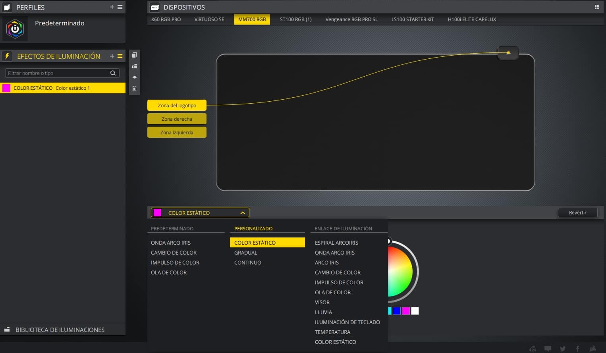Choose ARCO IRIS lighting link effect
This screenshot has height=353, width=606.
pos(327,262)
